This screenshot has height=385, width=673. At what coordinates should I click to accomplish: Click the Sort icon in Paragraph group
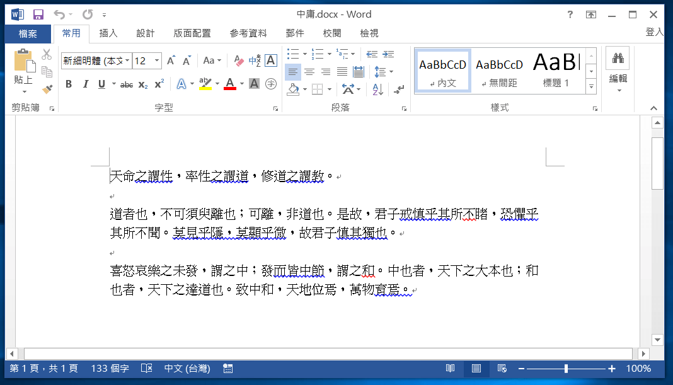(x=377, y=89)
